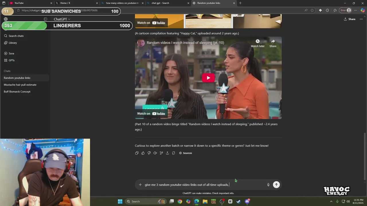The width and height of the screenshot is (367, 206).
Task: Open the Favorites list icon in toolbar
Action: pos(335,10)
